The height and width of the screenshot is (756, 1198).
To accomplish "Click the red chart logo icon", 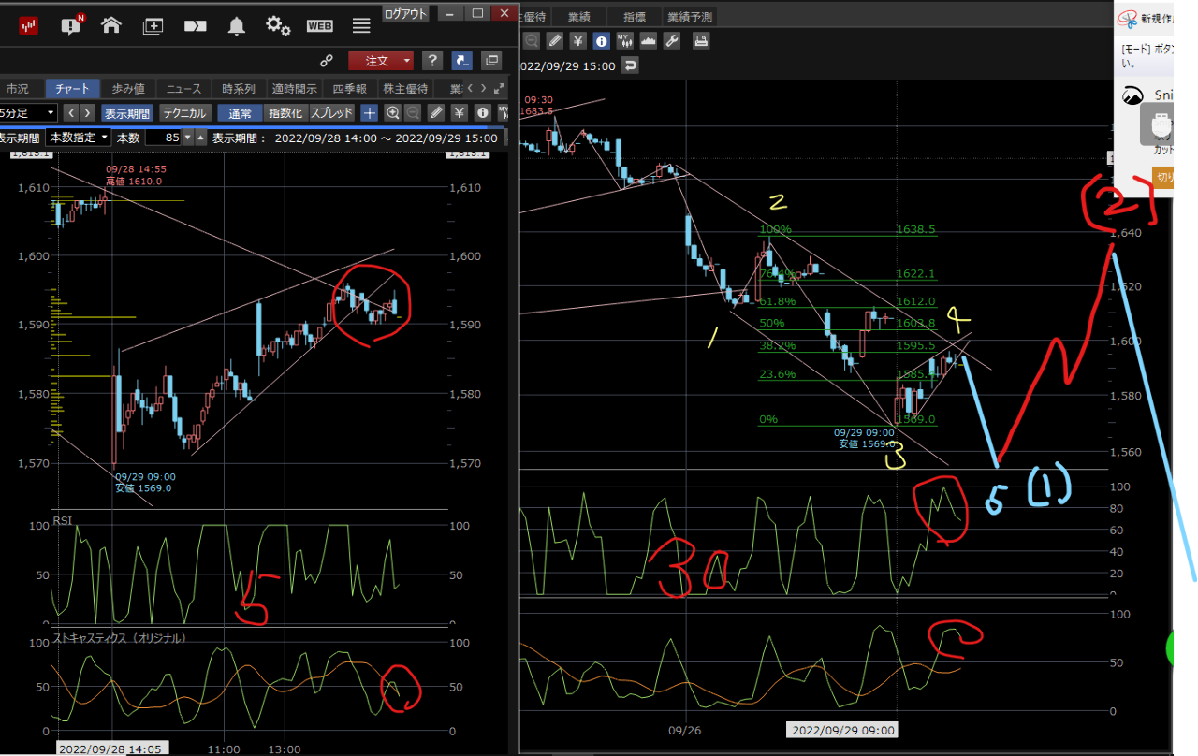I will pos(29,25).
